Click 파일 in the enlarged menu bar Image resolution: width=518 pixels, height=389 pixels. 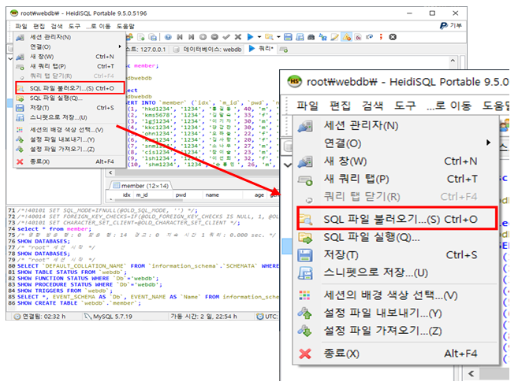(307, 106)
